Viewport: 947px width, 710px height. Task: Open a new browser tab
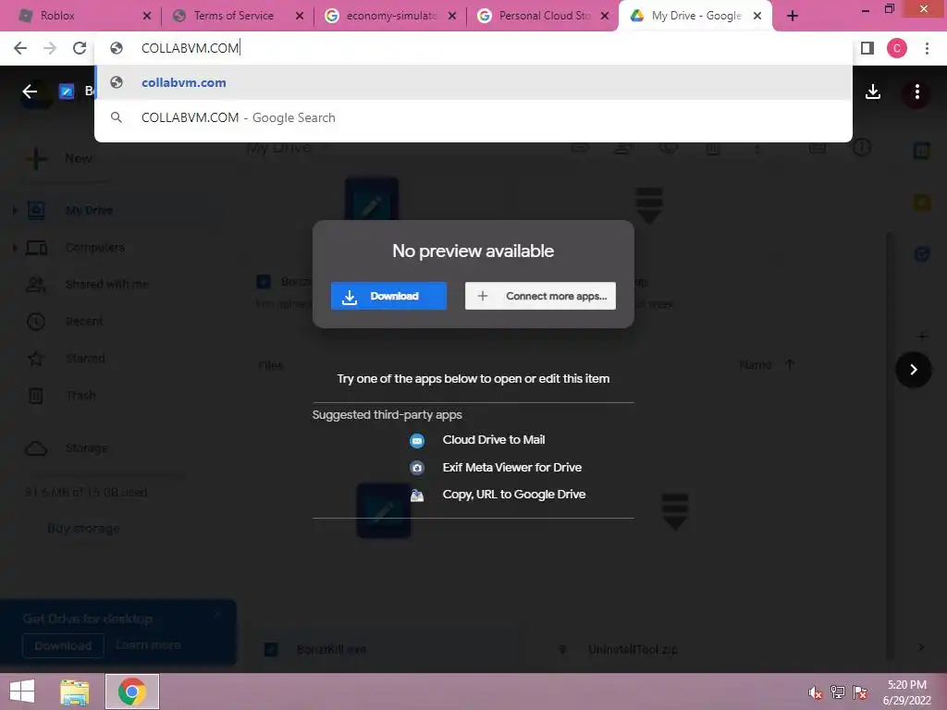pos(793,17)
